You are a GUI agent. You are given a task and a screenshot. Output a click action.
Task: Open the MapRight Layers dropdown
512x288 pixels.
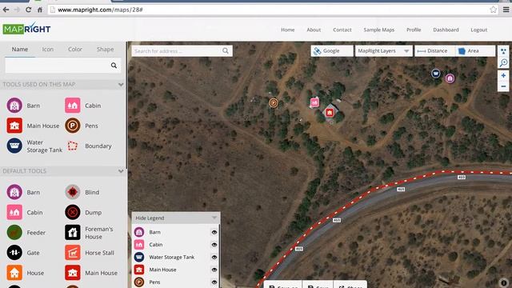click(384, 51)
